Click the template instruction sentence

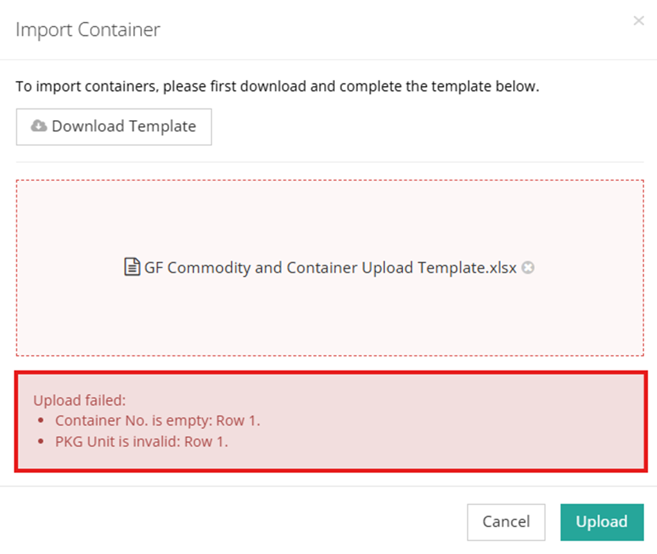pyautogui.click(x=277, y=87)
